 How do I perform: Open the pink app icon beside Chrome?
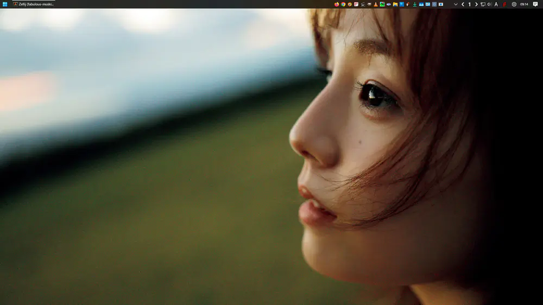click(356, 4)
